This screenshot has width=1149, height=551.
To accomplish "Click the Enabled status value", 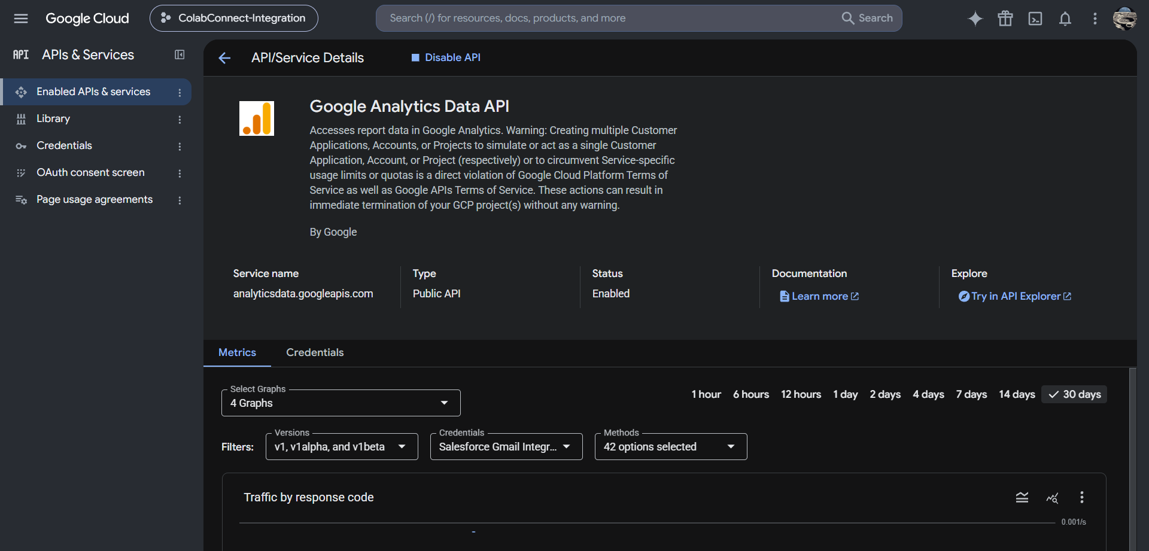I will click(x=611, y=294).
